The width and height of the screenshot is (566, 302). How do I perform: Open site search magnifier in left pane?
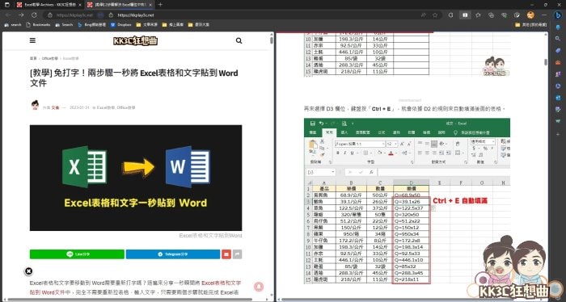click(x=239, y=40)
